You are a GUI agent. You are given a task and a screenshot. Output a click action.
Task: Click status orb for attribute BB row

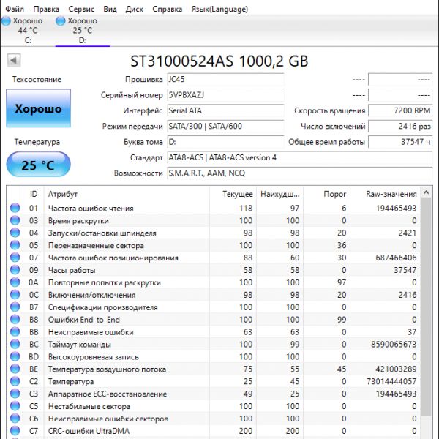[x=15, y=332]
